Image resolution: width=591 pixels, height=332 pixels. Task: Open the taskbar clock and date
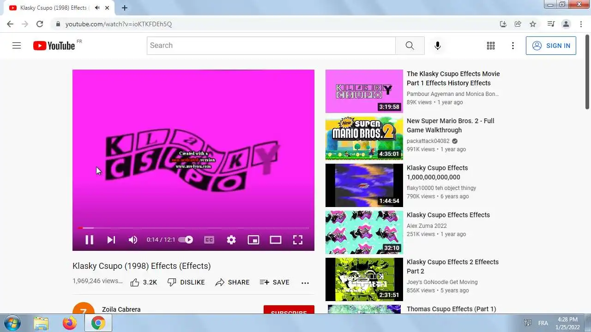(567, 323)
